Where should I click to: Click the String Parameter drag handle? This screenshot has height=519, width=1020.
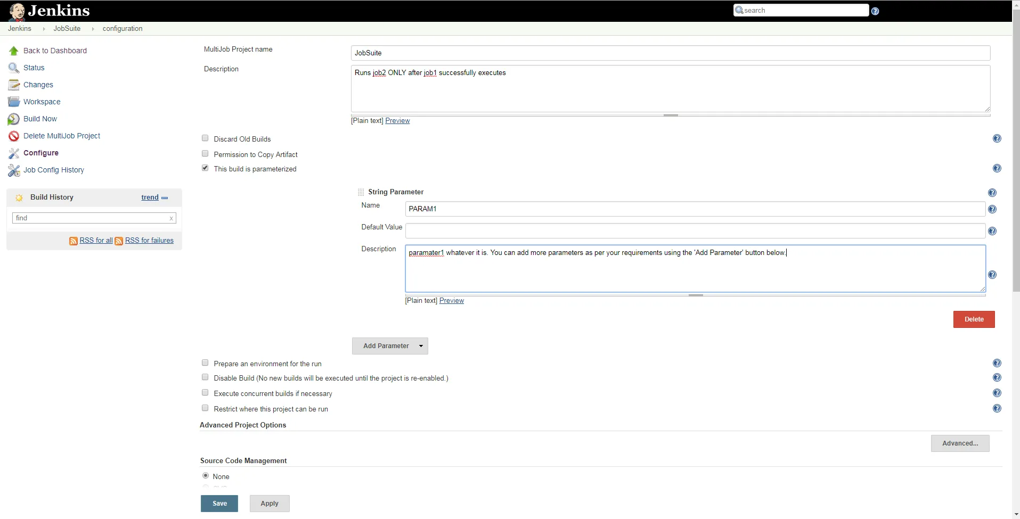(361, 192)
